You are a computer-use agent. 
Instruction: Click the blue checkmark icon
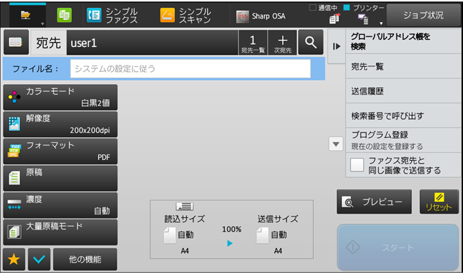(x=39, y=259)
